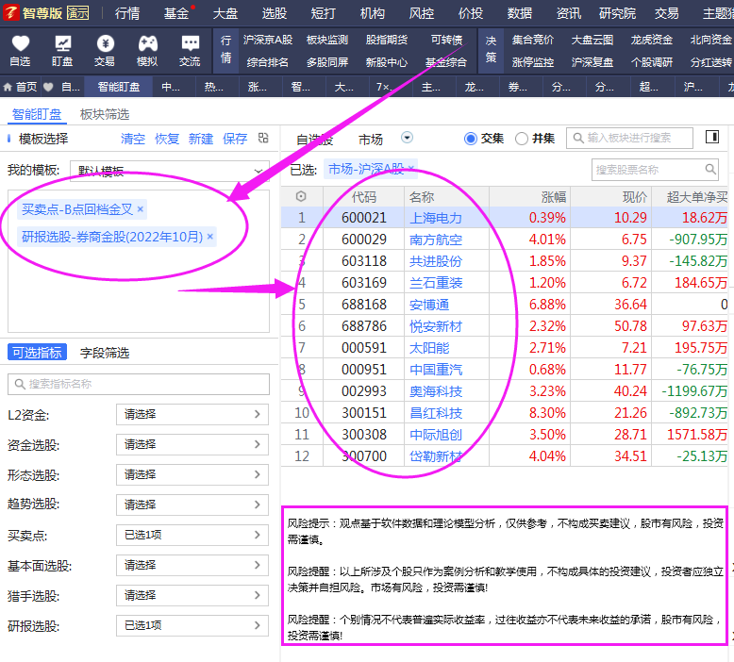The image size is (734, 662).
Task: Sort by the 超大单净买 column header
Action: [697, 197]
